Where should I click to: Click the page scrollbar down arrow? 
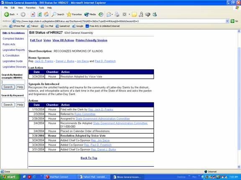(239, 167)
